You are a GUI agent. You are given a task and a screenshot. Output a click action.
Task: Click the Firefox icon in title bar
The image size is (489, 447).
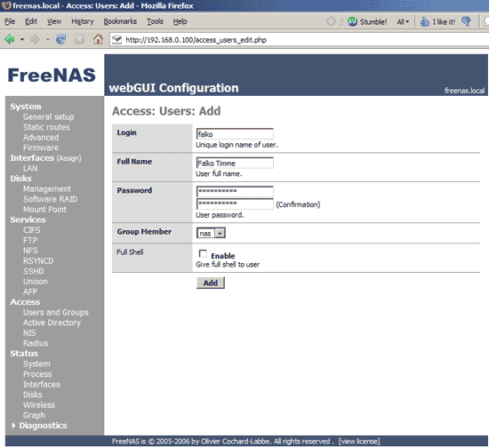click(6, 5)
